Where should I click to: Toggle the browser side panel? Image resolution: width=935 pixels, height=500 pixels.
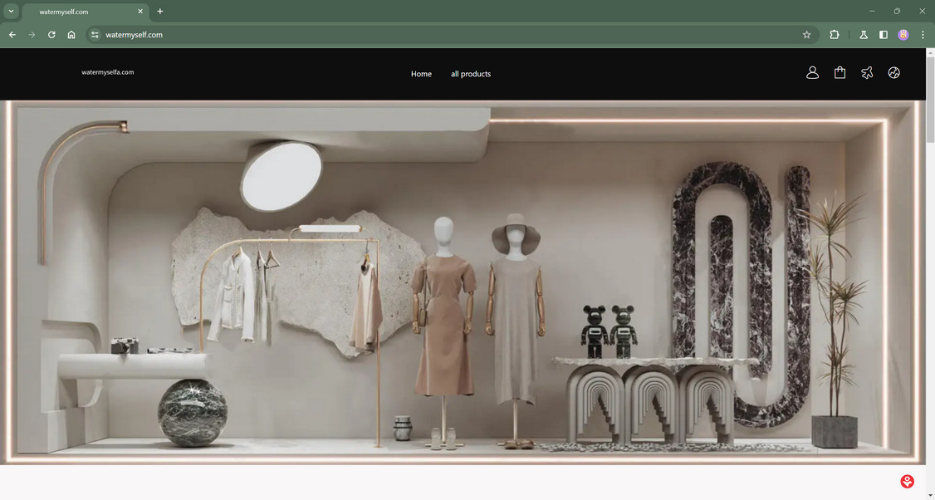pyautogui.click(x=884, y=35)
